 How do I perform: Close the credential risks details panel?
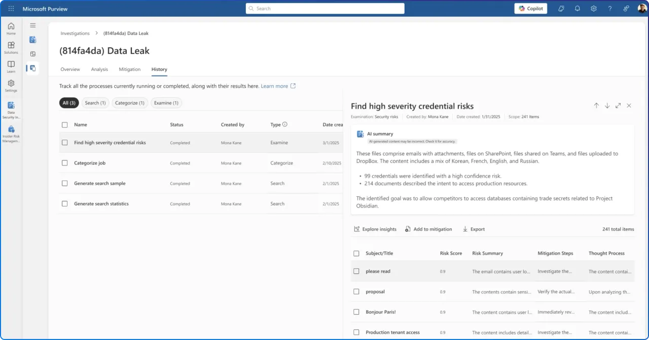click(629, 106)
